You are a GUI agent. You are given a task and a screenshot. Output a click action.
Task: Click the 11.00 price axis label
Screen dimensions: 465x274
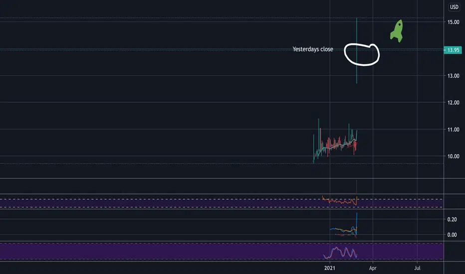[453, 130]
